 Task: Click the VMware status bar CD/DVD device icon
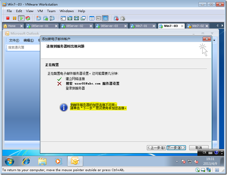pyautogui.click(x=197, y=170)
